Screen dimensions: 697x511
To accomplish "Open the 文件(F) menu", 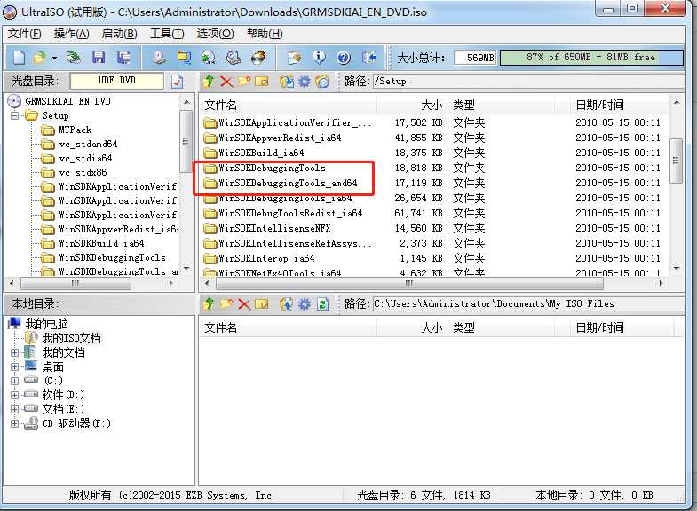I will coord(25,34).
